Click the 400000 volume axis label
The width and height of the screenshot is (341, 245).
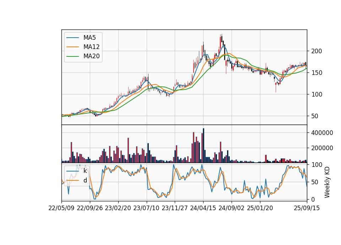coord(322,133)
